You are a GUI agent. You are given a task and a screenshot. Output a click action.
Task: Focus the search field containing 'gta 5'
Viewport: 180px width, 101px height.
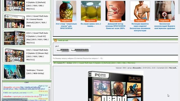(73, 46)
